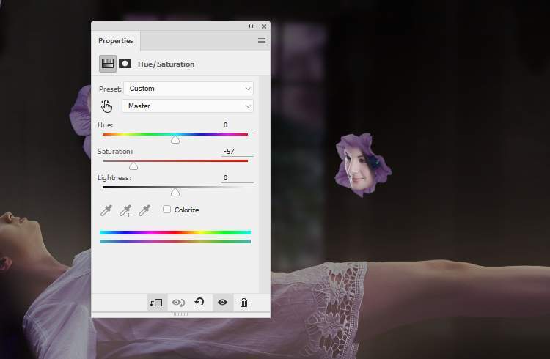Click the Hue label
The image size is (550, 359).
[x=105, y=125]
